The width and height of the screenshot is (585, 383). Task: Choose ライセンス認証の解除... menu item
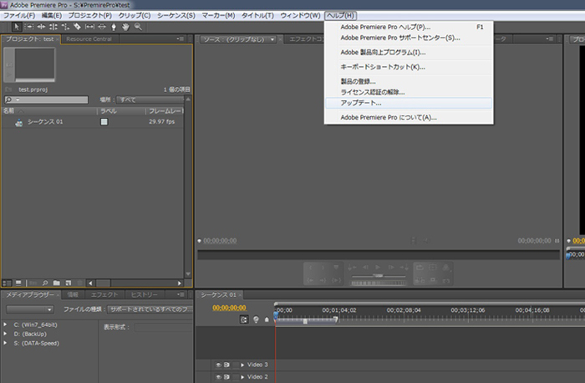coord(409,92)
